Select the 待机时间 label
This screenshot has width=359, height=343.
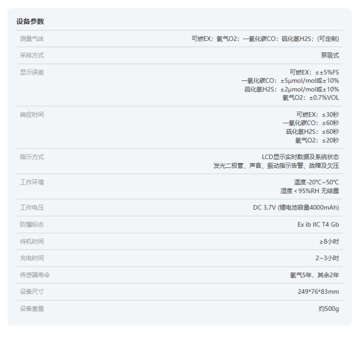[30, 241]
